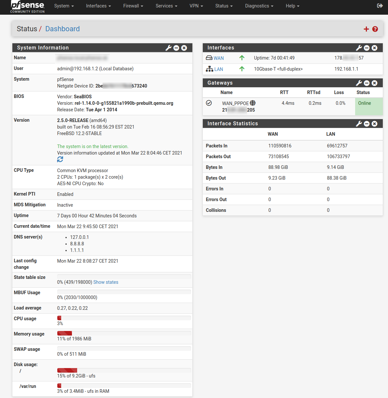Collapse the System Information widget
This screenshot has height=398, width=388.
point(176,48)
